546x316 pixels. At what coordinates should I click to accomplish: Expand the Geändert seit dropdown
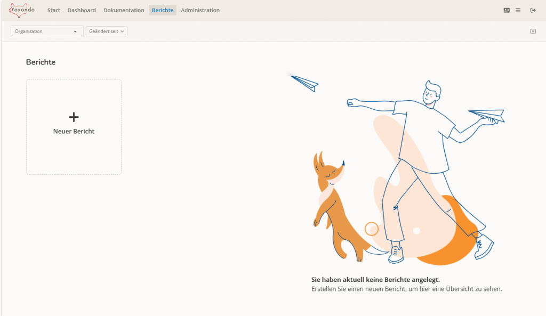click(106, 31)
